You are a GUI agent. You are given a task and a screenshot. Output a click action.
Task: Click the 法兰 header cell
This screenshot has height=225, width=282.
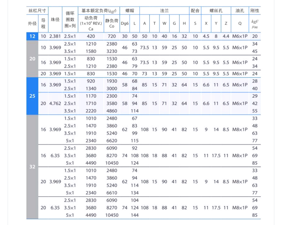pos(164,11)
